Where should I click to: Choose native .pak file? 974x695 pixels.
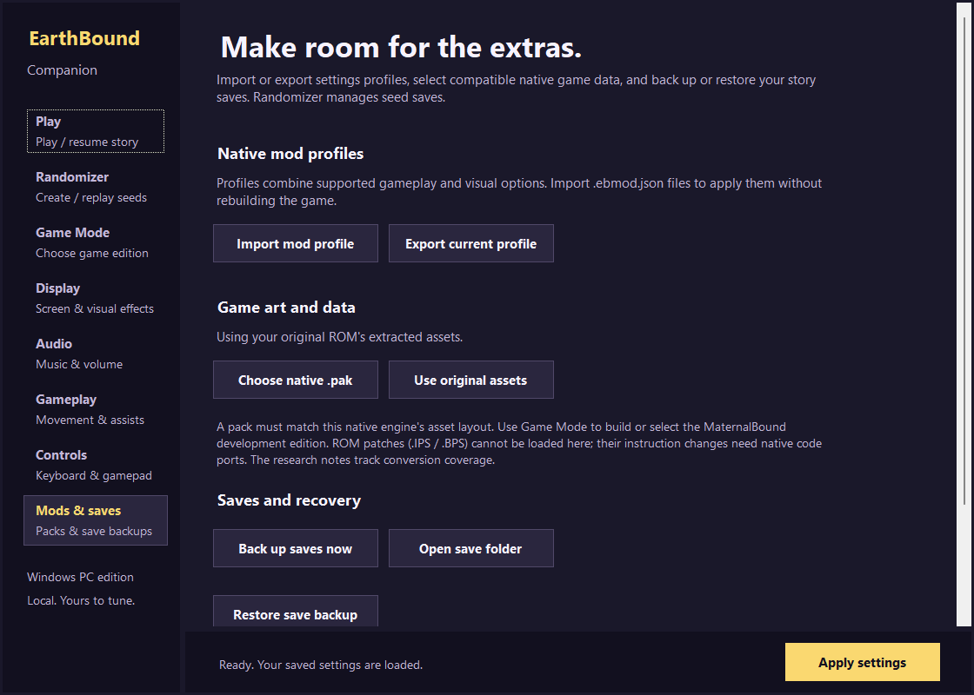[296, 380]
